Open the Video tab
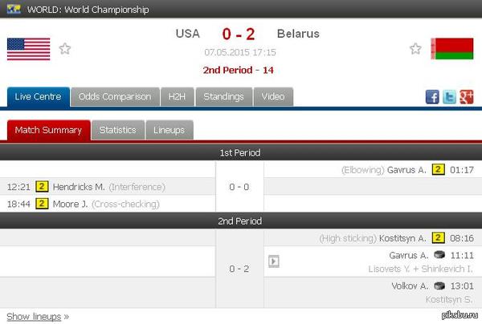 (273, 97)
